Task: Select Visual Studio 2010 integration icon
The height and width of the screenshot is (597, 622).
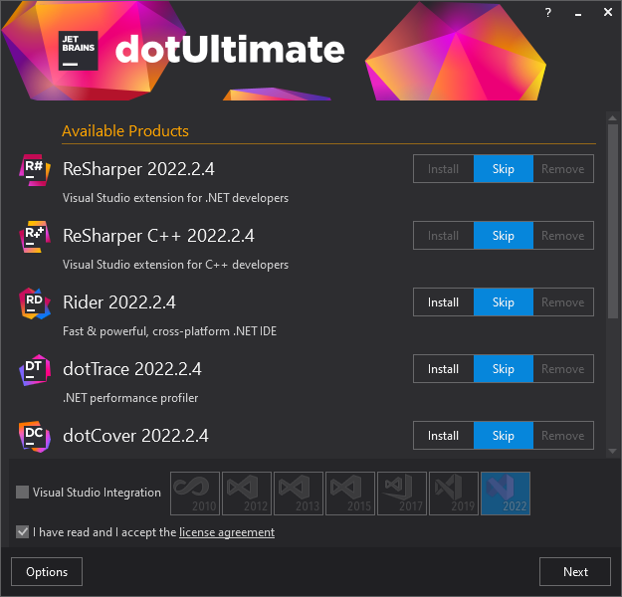Action: 195,494
